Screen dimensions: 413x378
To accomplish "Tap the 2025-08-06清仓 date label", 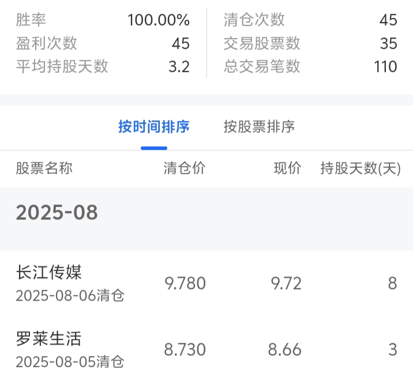I will [x=70, y=296].
